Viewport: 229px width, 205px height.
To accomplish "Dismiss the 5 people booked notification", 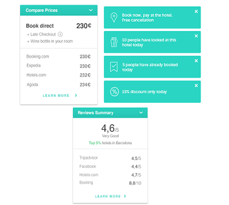I will pyautogui.click(x=196, y=61).
